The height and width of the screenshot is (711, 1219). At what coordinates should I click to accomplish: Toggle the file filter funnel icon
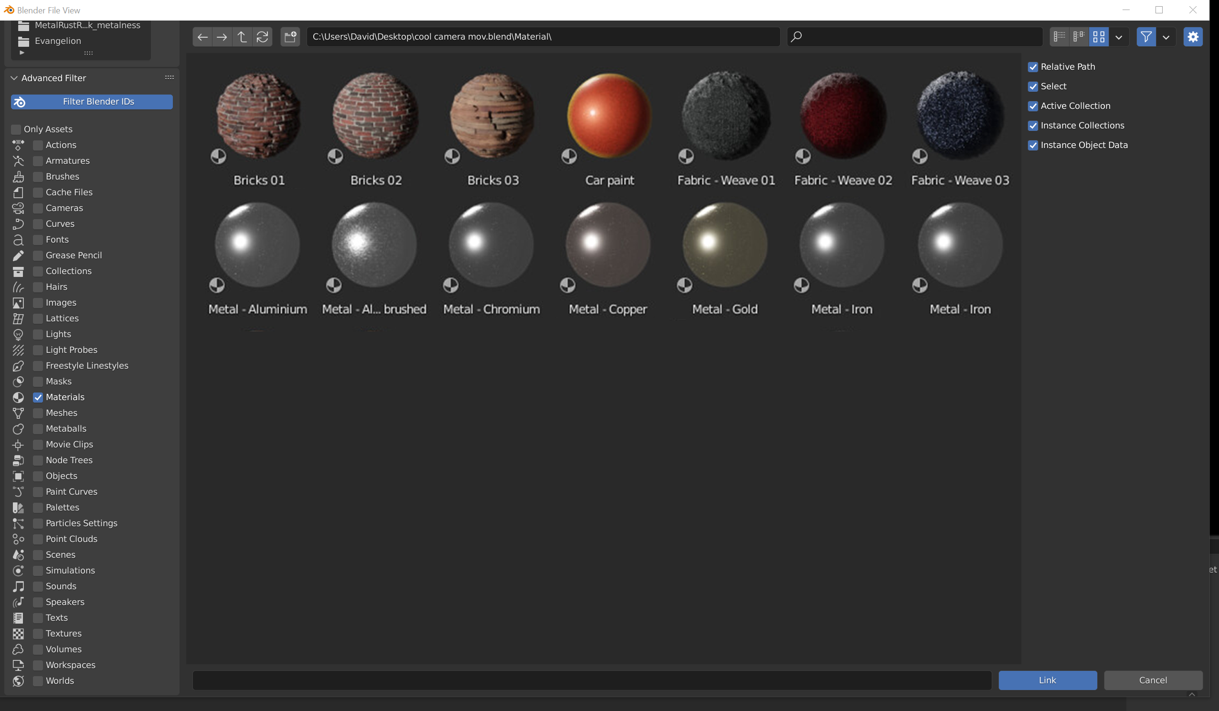pyautogui.click(x=1146, y=37)
